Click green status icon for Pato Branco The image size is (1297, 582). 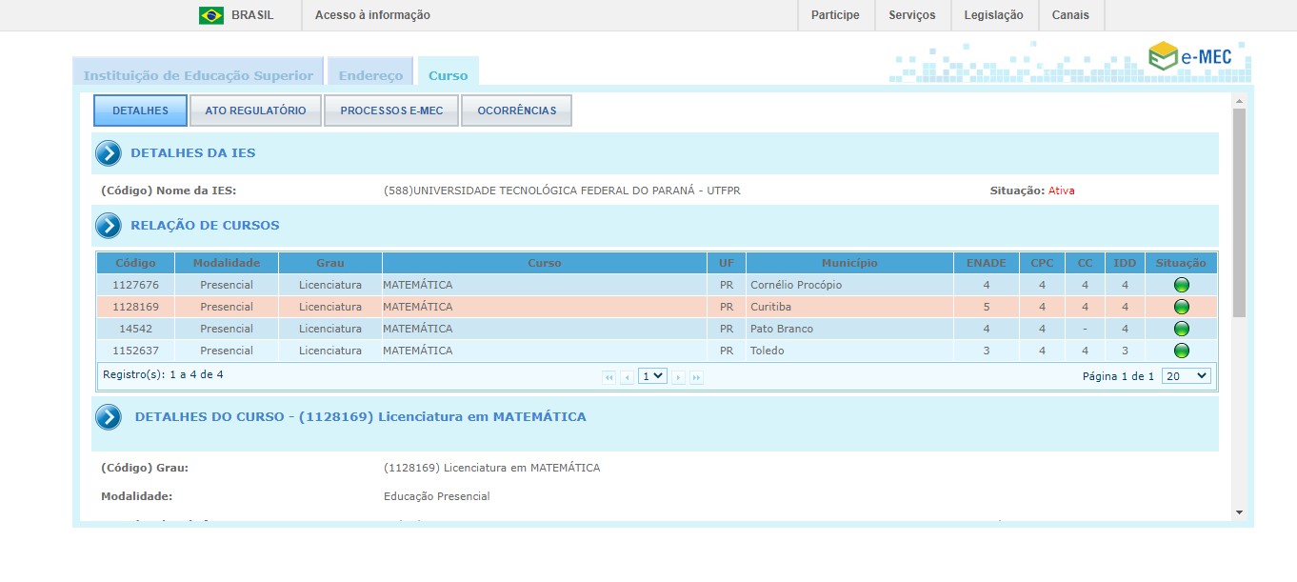(x=1181, y=329)
